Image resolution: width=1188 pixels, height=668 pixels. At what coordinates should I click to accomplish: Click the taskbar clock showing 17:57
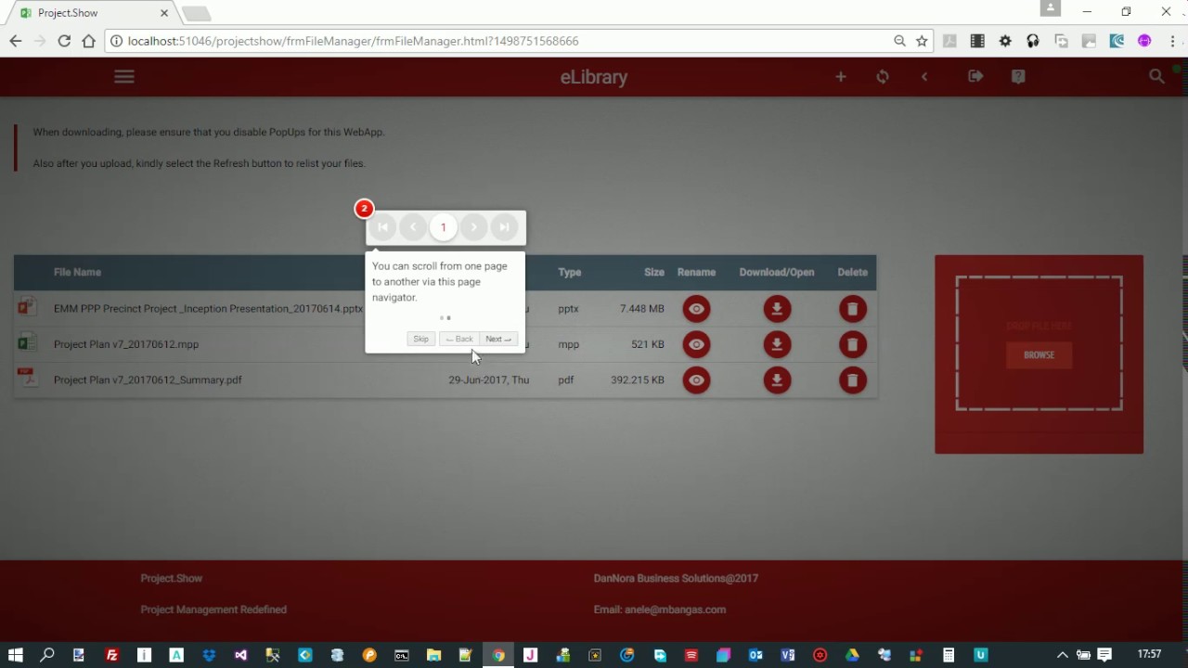click(x=1149, y=654)
